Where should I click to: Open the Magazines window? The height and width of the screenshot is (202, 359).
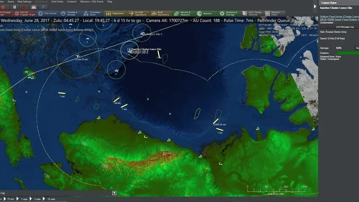point(115,14)
